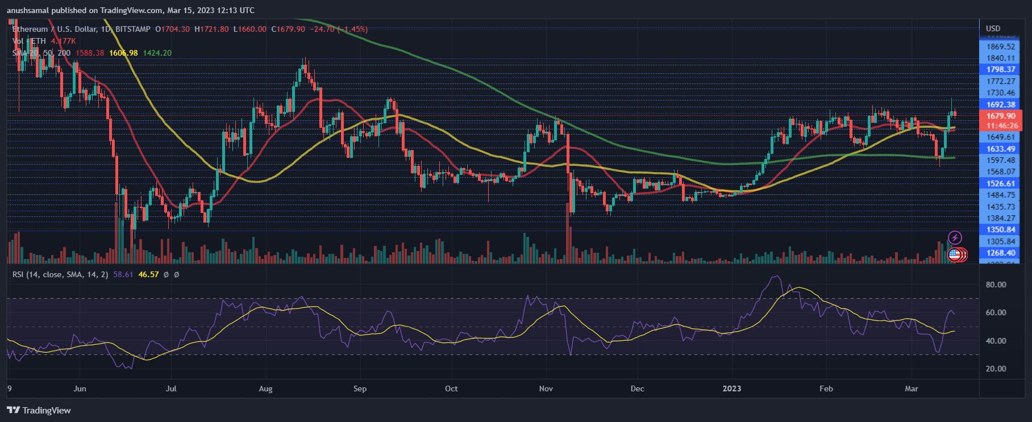Screen dimensions: 1032x422
Task: Click the TradingView logo at bottom left
Action: pos(39,410)
